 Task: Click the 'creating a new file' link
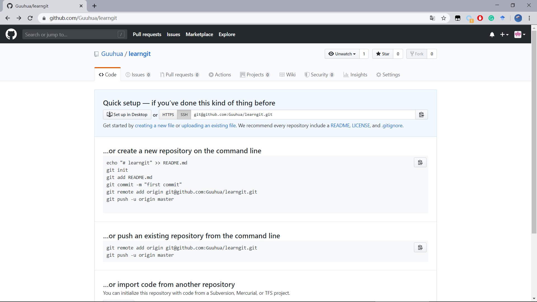(x=154, y=126)
